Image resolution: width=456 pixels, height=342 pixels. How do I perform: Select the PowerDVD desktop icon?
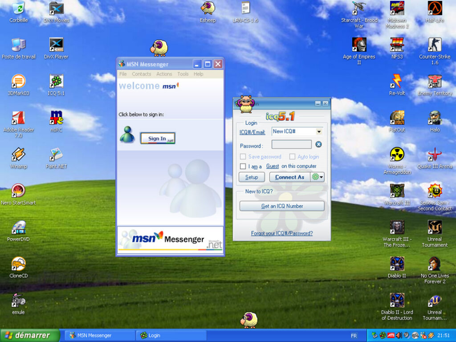19,232
